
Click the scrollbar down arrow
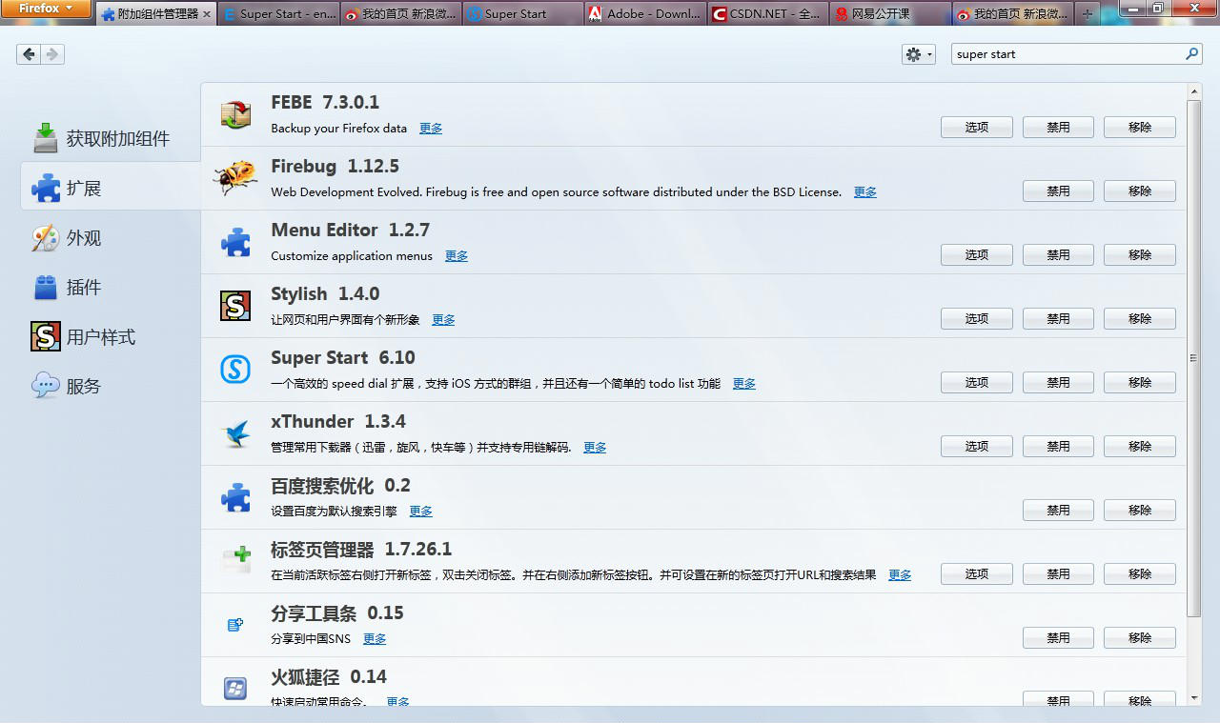(x=1194, y=698)
